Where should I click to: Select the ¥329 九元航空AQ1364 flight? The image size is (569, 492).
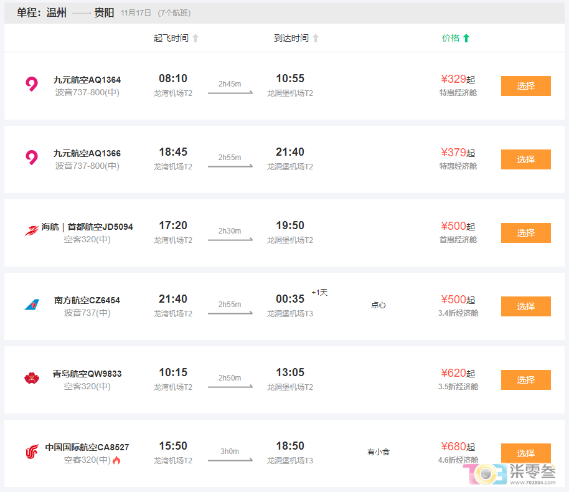click(x=525, y=86)
